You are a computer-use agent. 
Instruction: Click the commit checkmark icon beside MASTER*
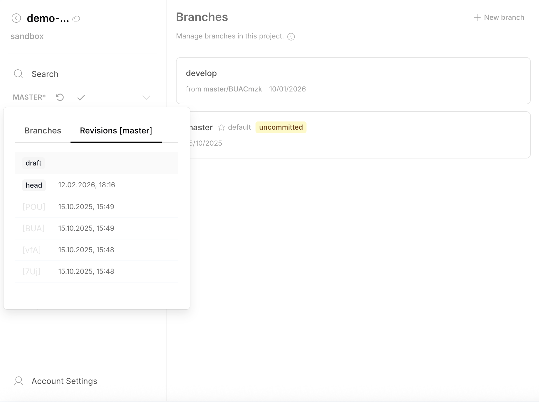(x=81, y=97)
